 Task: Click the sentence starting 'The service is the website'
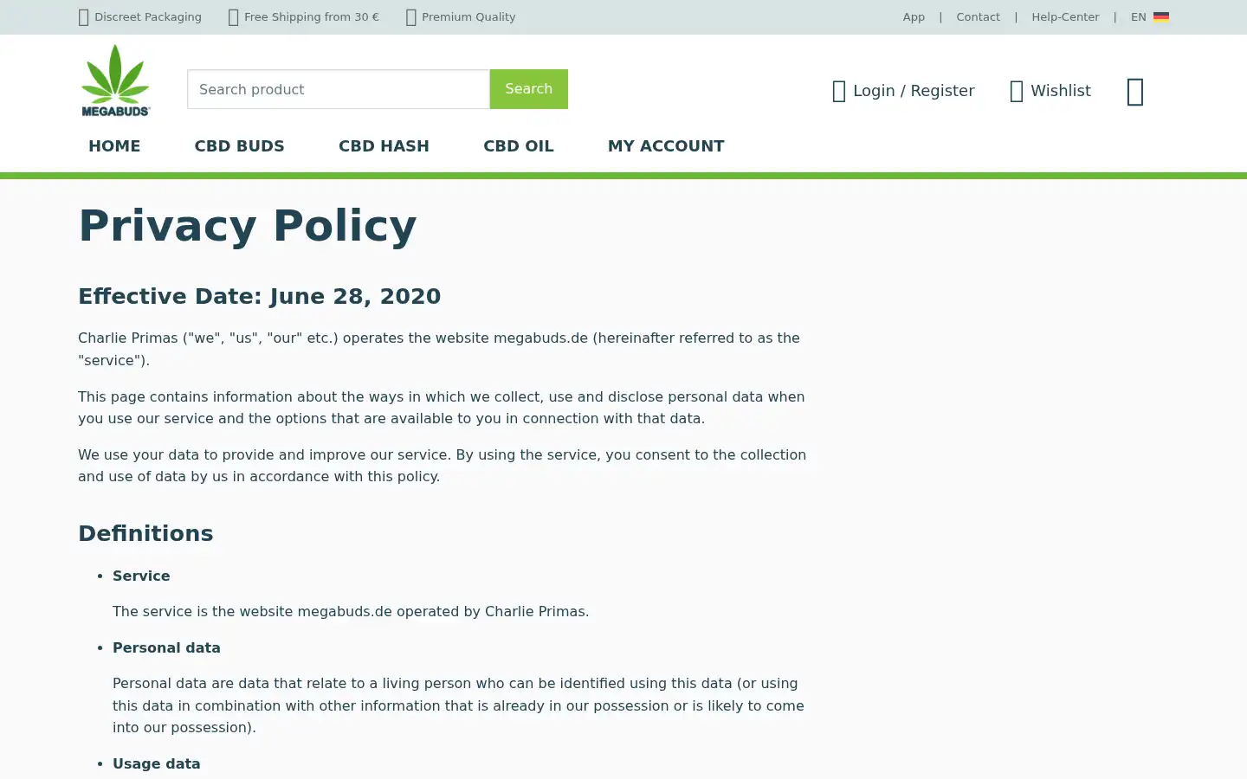point(351,611)
